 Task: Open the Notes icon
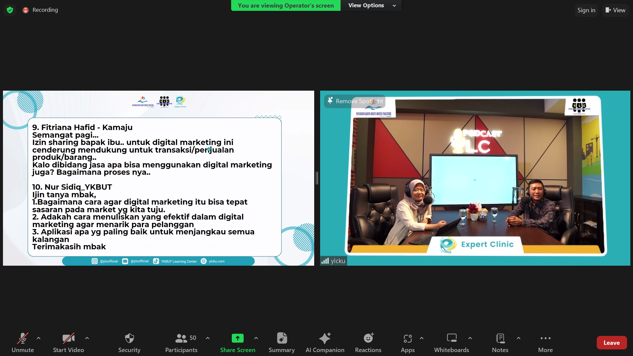coord(500,339)
